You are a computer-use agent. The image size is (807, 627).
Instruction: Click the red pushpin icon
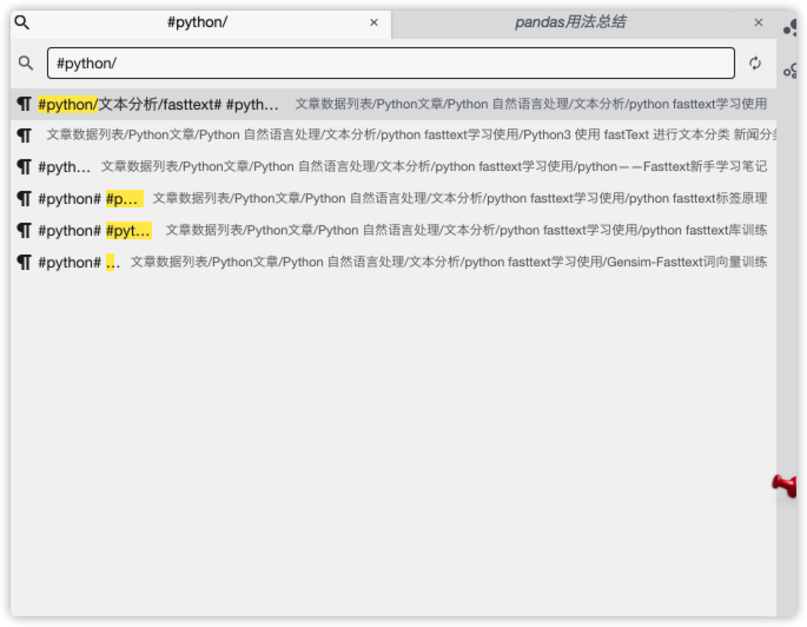(786, 486)
